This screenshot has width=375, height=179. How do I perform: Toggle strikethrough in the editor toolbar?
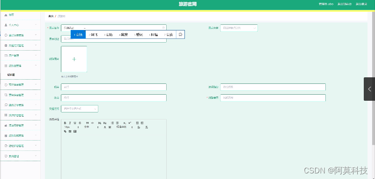click(x=80, y=123)
